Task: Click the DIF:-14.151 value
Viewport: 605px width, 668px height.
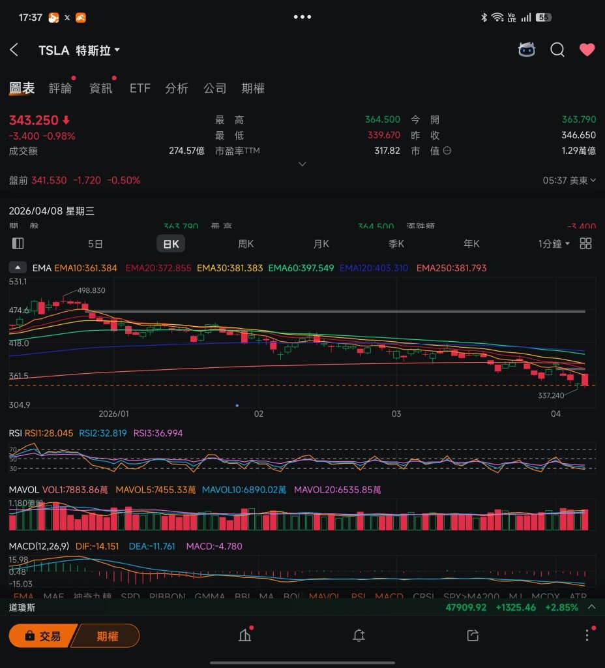Action: click(x=97, y=546)
